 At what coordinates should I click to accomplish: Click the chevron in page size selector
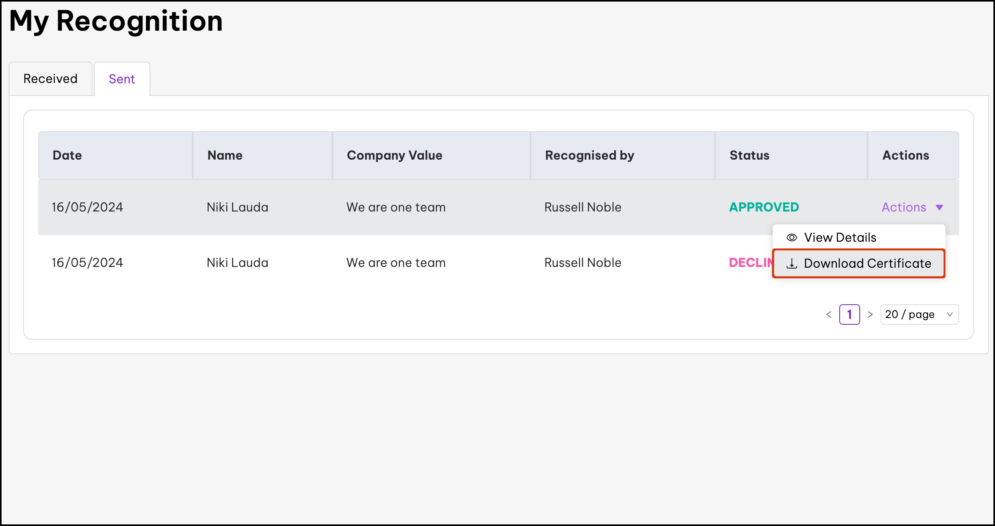pos(949,314)
